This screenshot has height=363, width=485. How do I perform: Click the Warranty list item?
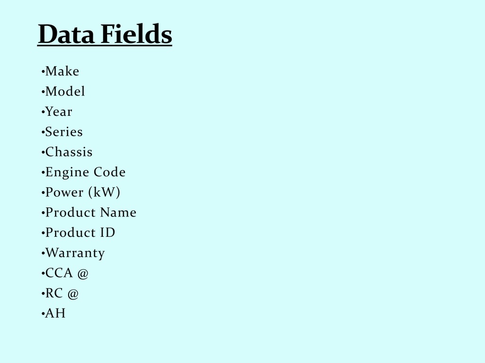coord(73,253)
